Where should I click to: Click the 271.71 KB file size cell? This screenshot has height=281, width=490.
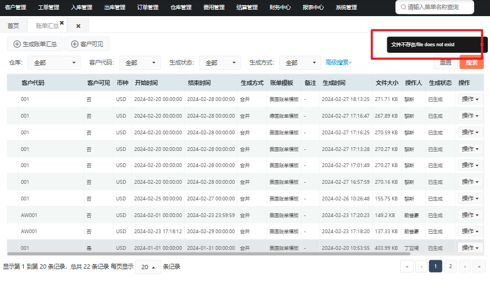coord(386,99)
